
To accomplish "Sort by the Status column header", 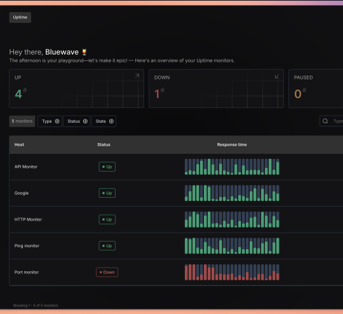I will (x=104, y=144).
